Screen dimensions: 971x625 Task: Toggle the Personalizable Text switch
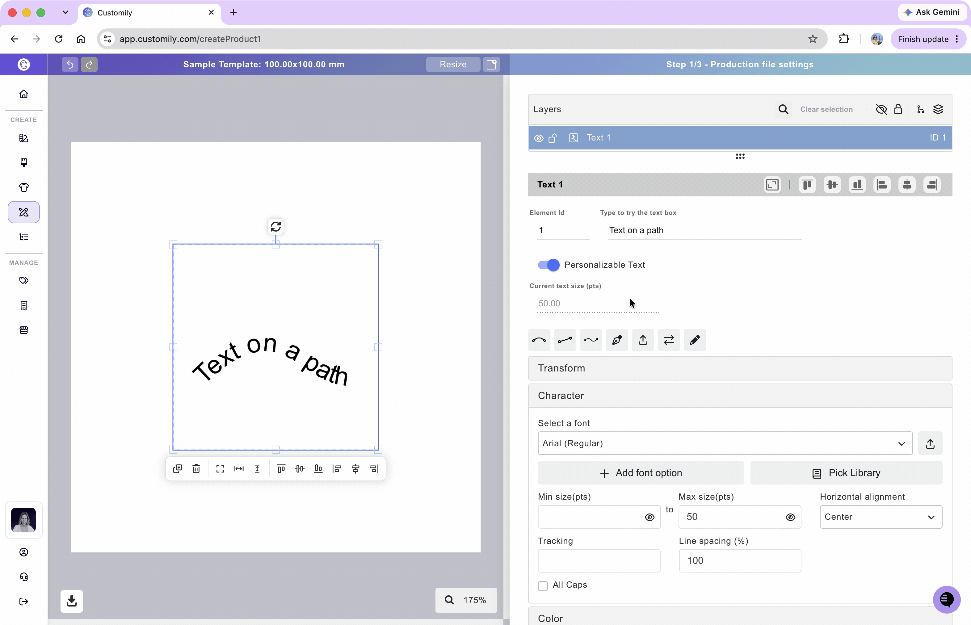pos(549,265)
